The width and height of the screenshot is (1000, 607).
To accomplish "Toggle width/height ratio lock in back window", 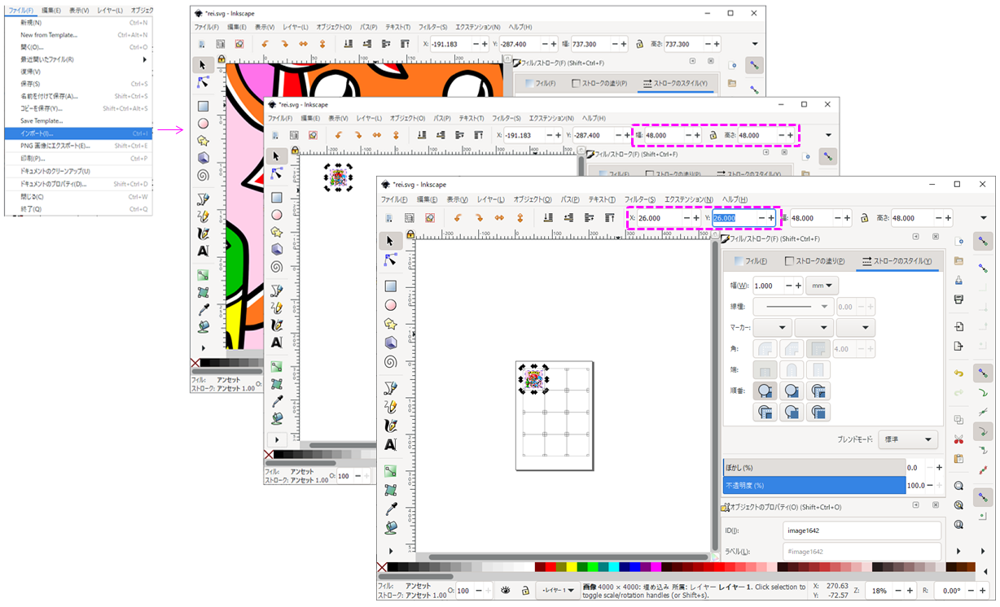I will pos(639,44).
